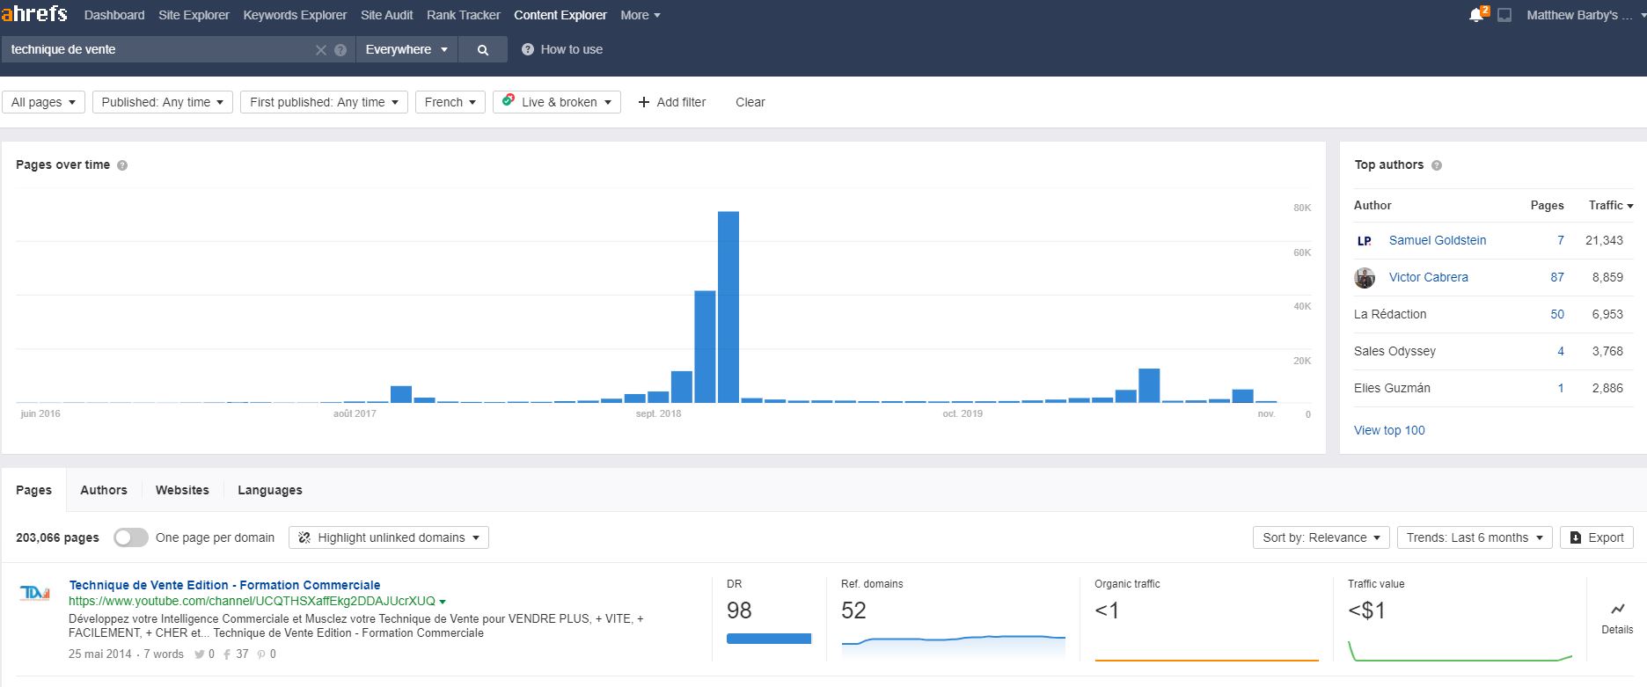Open the Live & broken filter dropdown
This screenshot has width=1647, height=687.
click(557, 102)
